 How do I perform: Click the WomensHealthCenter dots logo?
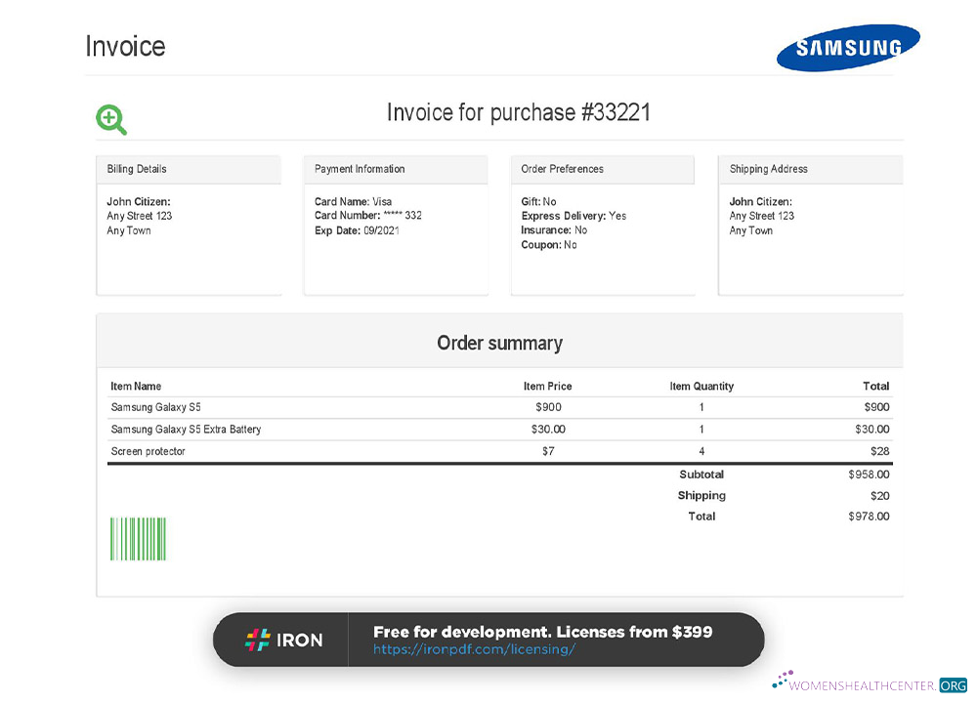[781, 678]
